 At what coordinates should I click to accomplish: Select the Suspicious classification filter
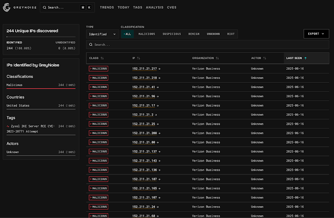(x=172, y=34)
